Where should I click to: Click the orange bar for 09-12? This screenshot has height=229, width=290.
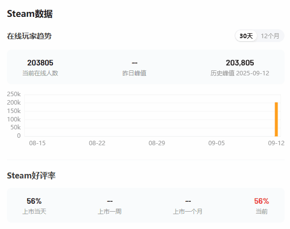pyautogui.click(x=276, y=119)
